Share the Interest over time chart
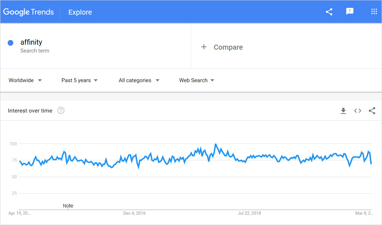 coord(372,111)
